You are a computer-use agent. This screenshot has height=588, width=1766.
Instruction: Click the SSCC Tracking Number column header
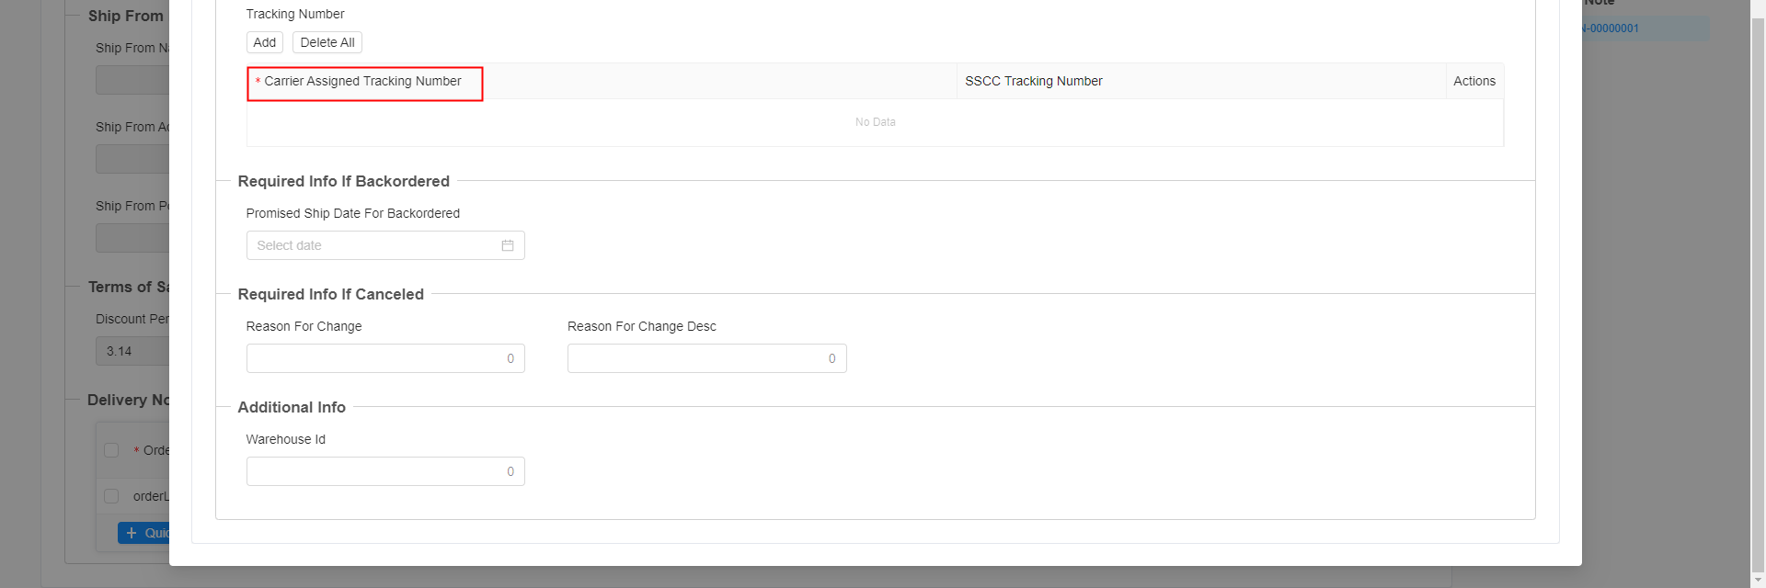click(x=1201, y=81)
